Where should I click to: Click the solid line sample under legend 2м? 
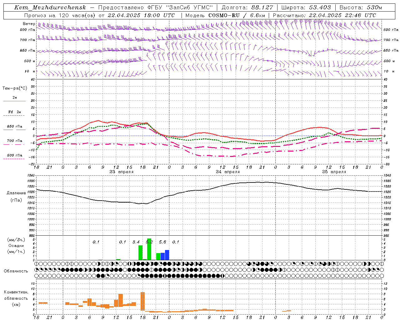[x=14, y=101]
